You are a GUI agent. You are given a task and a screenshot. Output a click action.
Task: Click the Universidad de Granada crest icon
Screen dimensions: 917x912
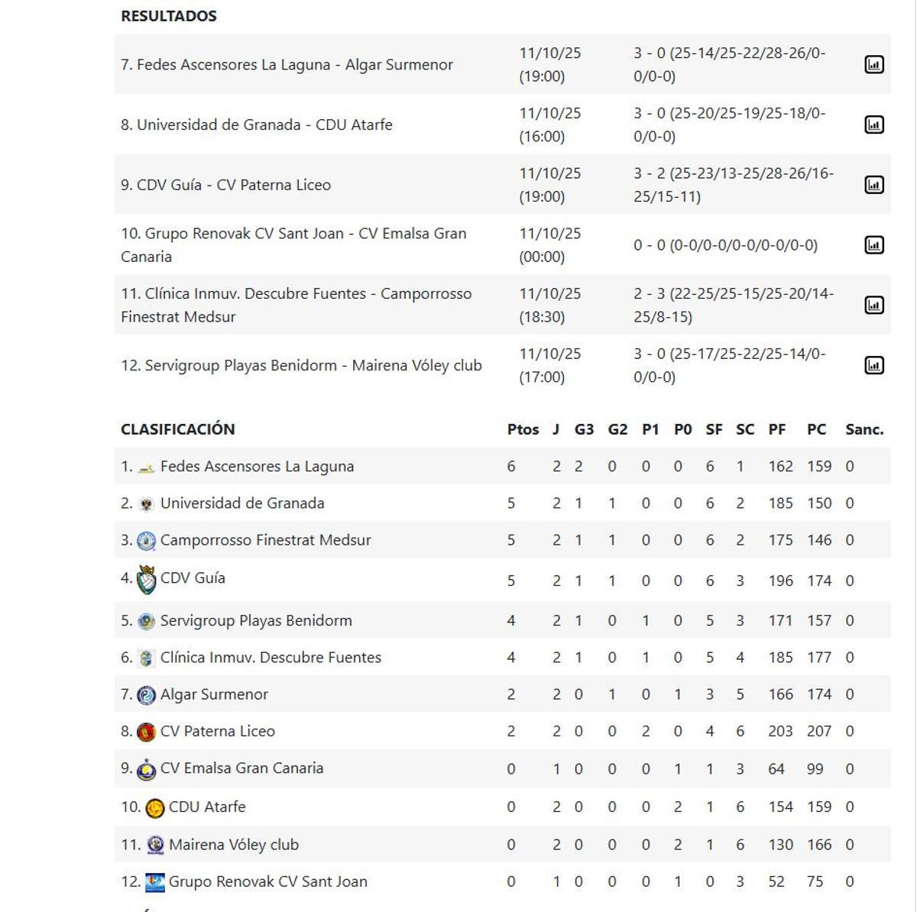(x=145, y=503)
